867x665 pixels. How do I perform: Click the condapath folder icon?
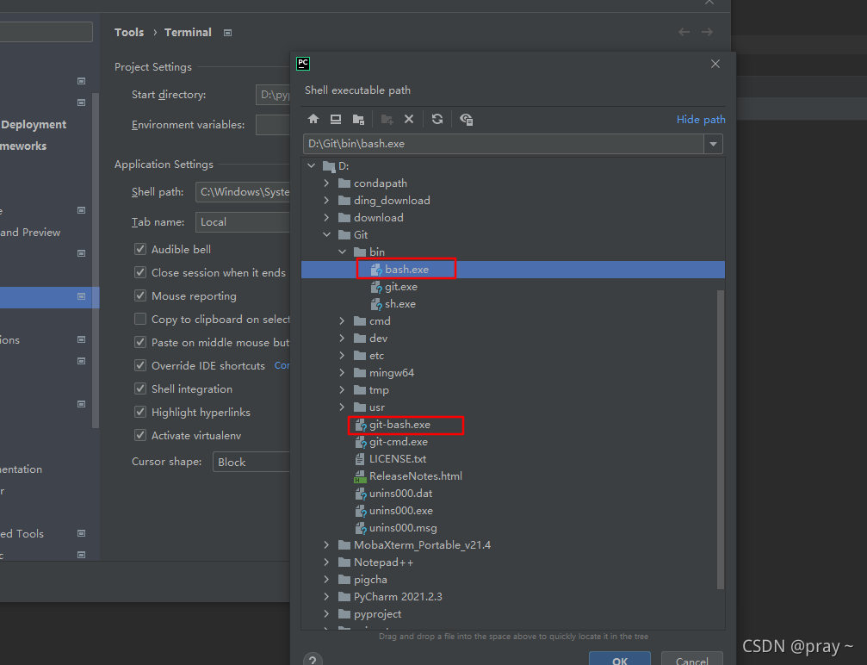(x=344, y=183)
